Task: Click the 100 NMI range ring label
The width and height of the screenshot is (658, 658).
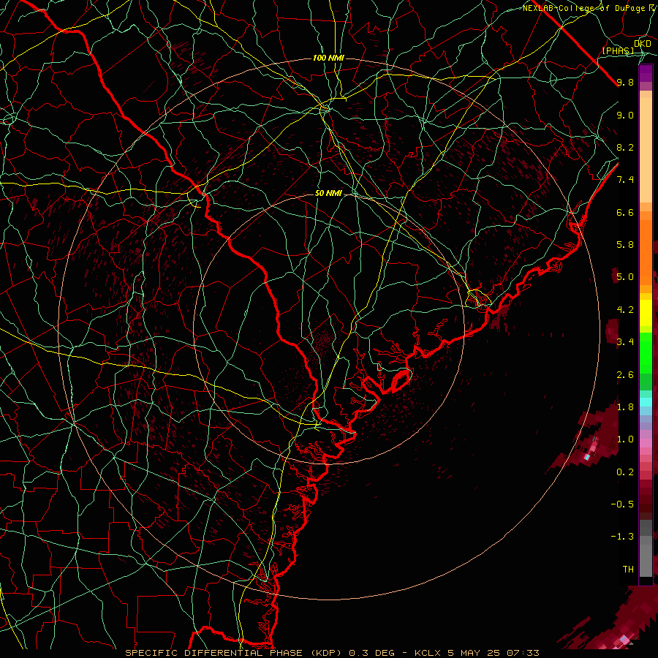Action: point(328,58)
